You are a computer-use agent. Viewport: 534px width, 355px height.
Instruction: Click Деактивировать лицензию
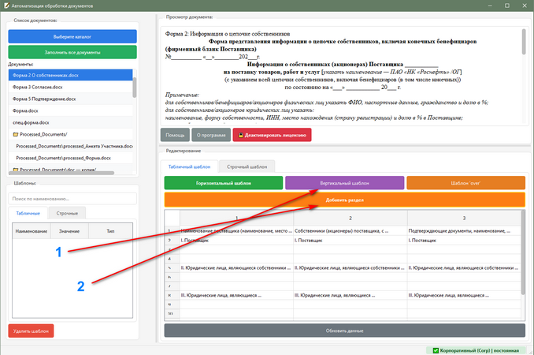pos(272,135)
